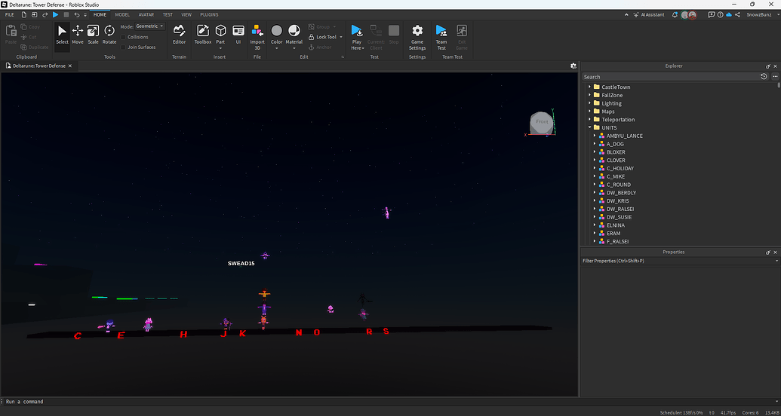Activate the Move tool

tap(78, 35)
